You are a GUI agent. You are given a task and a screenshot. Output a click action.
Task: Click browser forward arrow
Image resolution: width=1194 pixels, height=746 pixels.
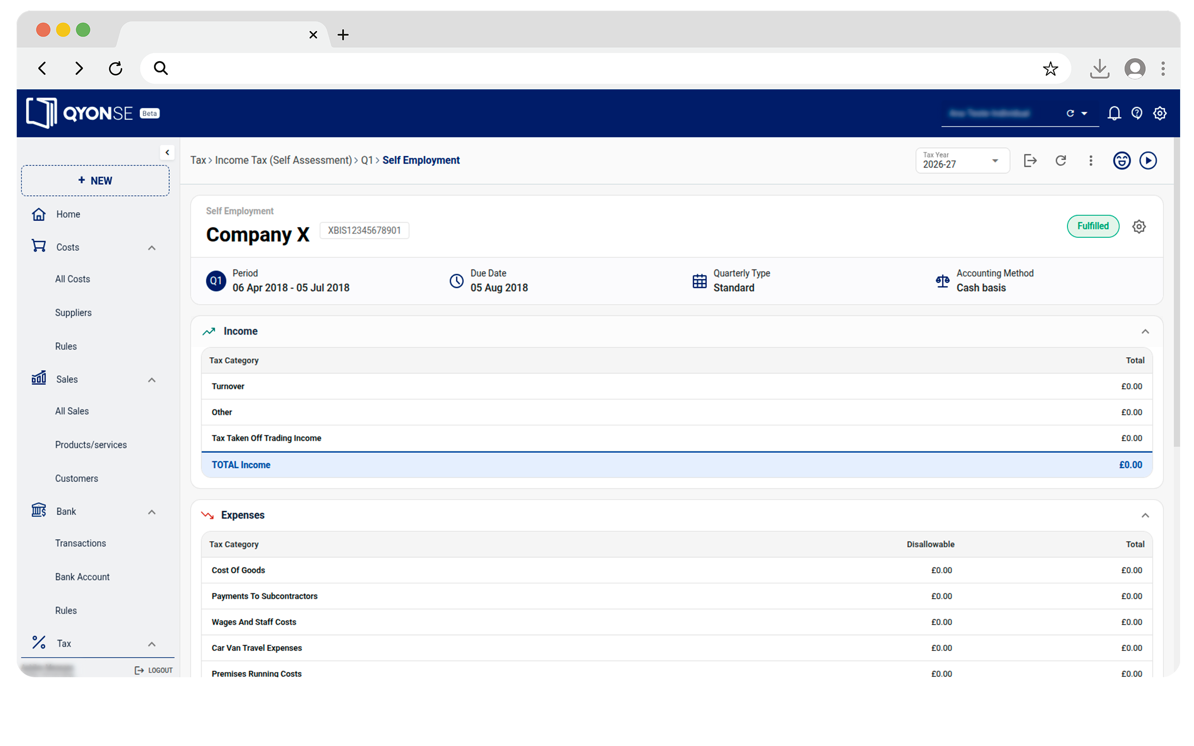[79, 68]
